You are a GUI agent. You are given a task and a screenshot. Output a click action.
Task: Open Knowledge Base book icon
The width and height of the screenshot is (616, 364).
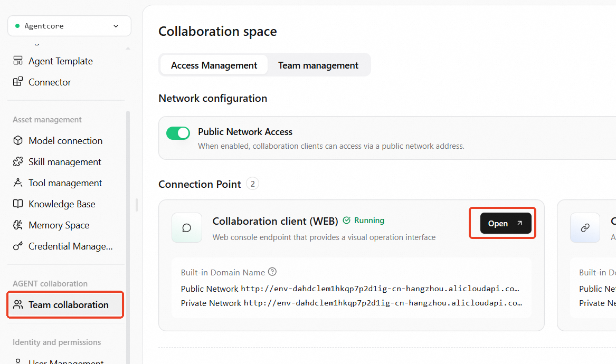pyautogui.click(x=18, y=204)
